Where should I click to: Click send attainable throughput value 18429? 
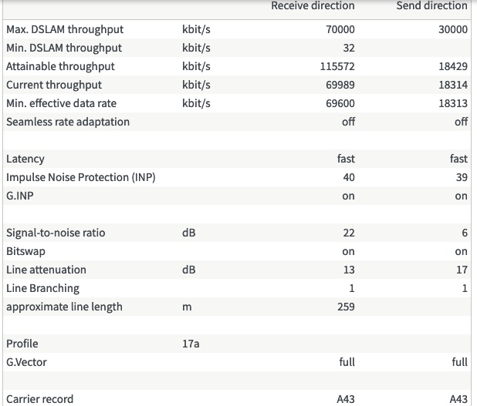[x=453, y=66]
